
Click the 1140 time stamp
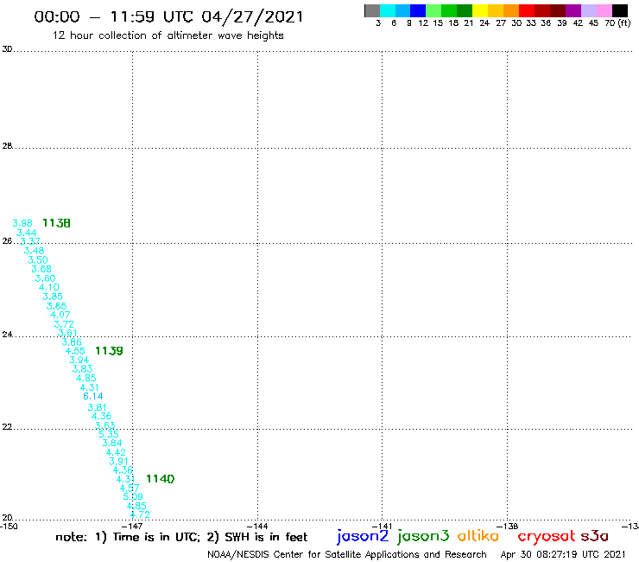point(160,479)
